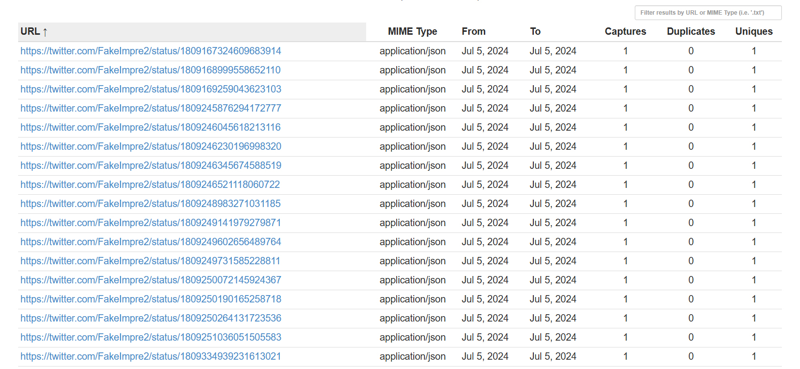Select Duplicates value in row 1809246045618213116
800x369 pixels.
(x=691, y=127)
